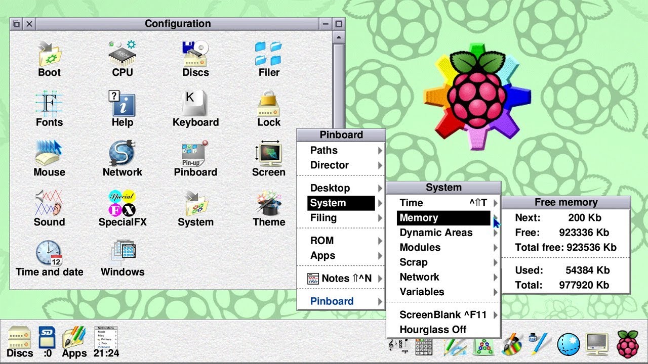Open the CPU settings icon

pos(123,59)
